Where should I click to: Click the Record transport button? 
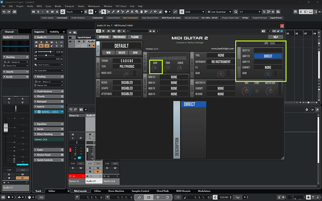(x=168, y=197)
